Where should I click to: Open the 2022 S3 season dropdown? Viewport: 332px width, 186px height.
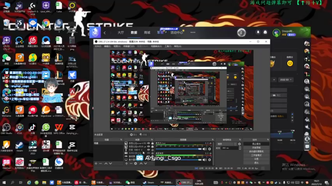pyautogui.click(x=286, y=80)
